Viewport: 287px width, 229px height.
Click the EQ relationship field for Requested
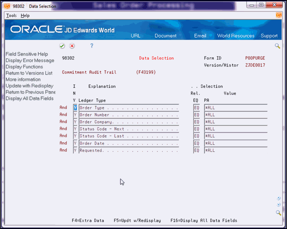pos(196,150)
